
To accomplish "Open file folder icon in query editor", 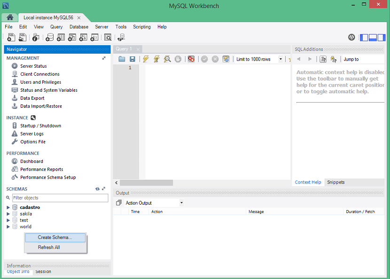I will [122, 59].
